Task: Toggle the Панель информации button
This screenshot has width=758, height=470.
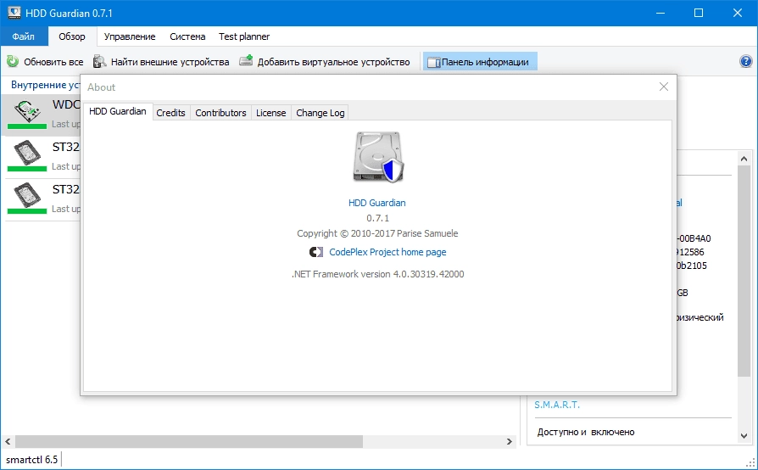Action: 480,62
